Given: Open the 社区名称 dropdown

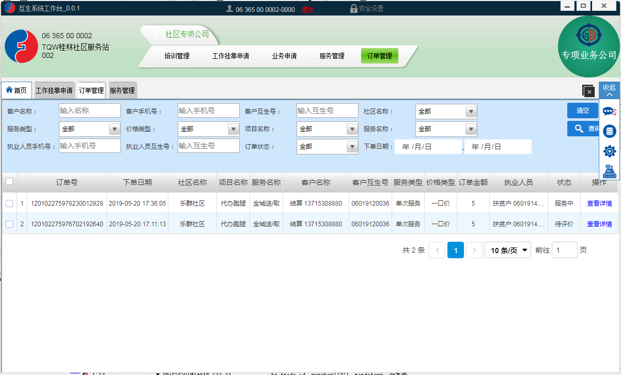Looking at the screenshot, I should coord(446,112).
